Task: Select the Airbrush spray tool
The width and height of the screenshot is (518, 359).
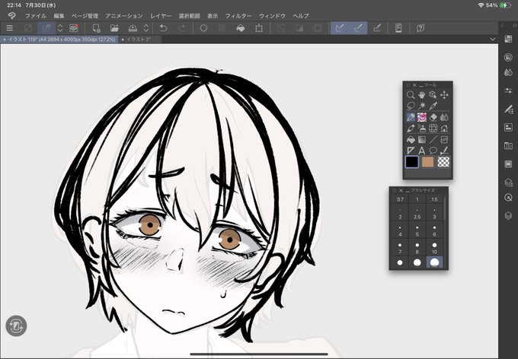Action: pos(421,129)
